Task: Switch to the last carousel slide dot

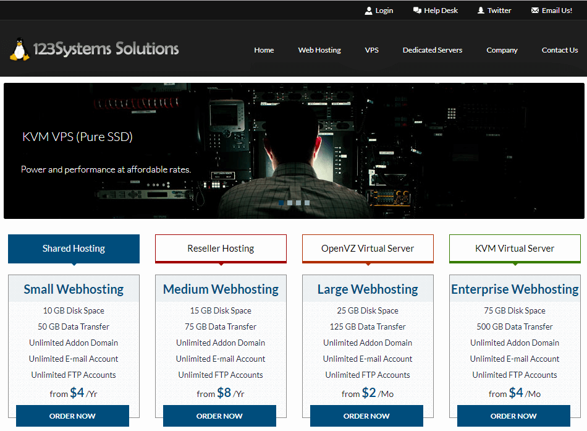Action: (307, 202)
